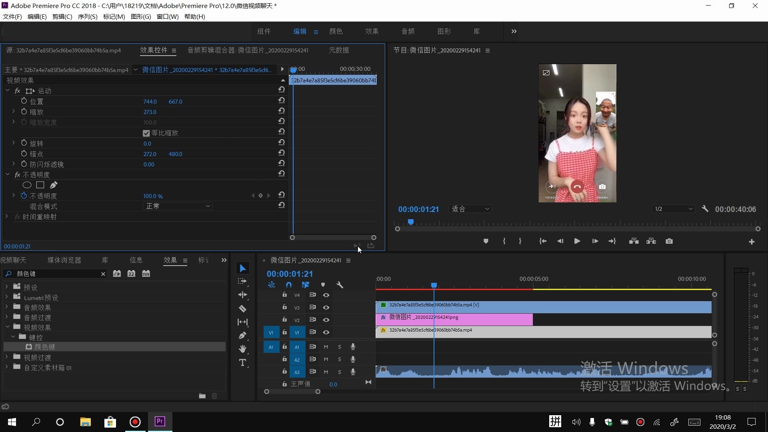The image size is (768, 432).
Task: Toggle opacity animation stopwatch
Action: tap(24, 196)
